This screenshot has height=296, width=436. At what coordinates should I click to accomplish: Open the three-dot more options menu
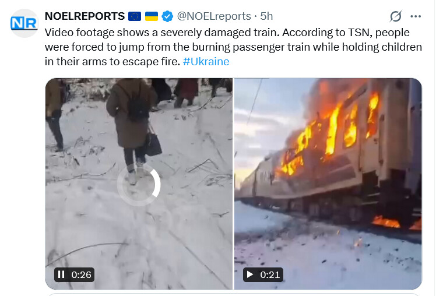416,16
